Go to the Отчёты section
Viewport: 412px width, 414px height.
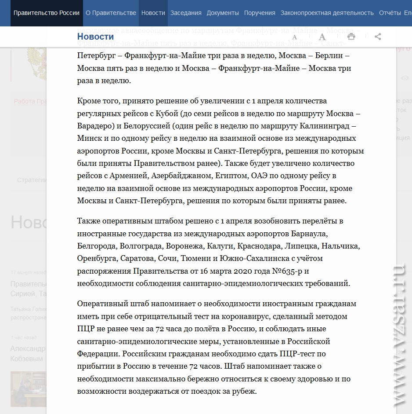[x=390, y=13]
